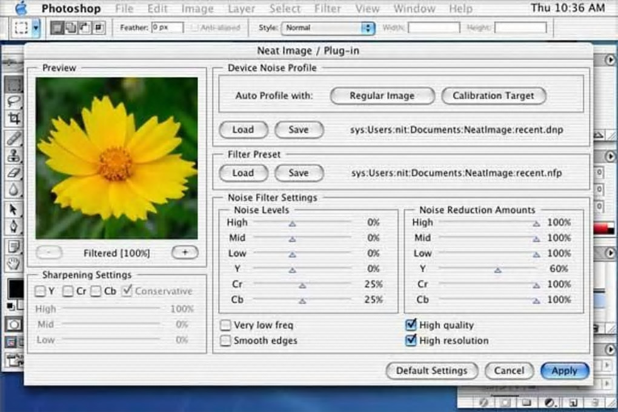This screenshot has width=618, height=412.
Task: Open the marquee tool preset picker arrow
Action: click(36, 28)
